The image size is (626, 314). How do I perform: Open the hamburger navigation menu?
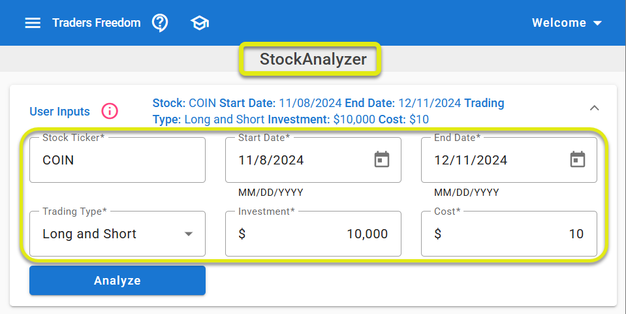33,23
